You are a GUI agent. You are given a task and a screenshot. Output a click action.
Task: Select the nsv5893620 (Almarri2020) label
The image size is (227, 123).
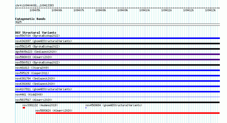point(54,111)
